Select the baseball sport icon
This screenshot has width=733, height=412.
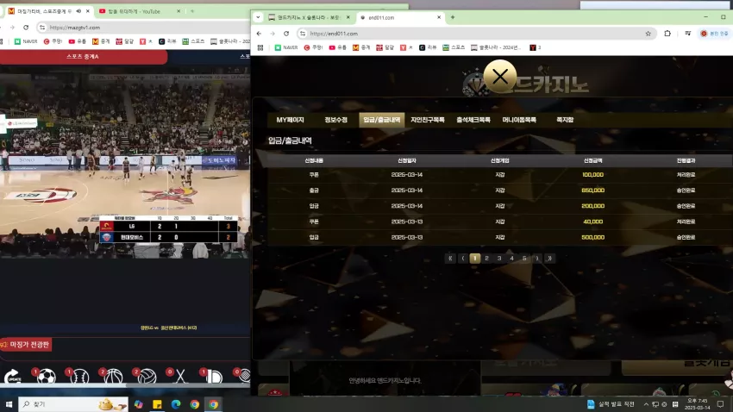[x=79, y=377]
